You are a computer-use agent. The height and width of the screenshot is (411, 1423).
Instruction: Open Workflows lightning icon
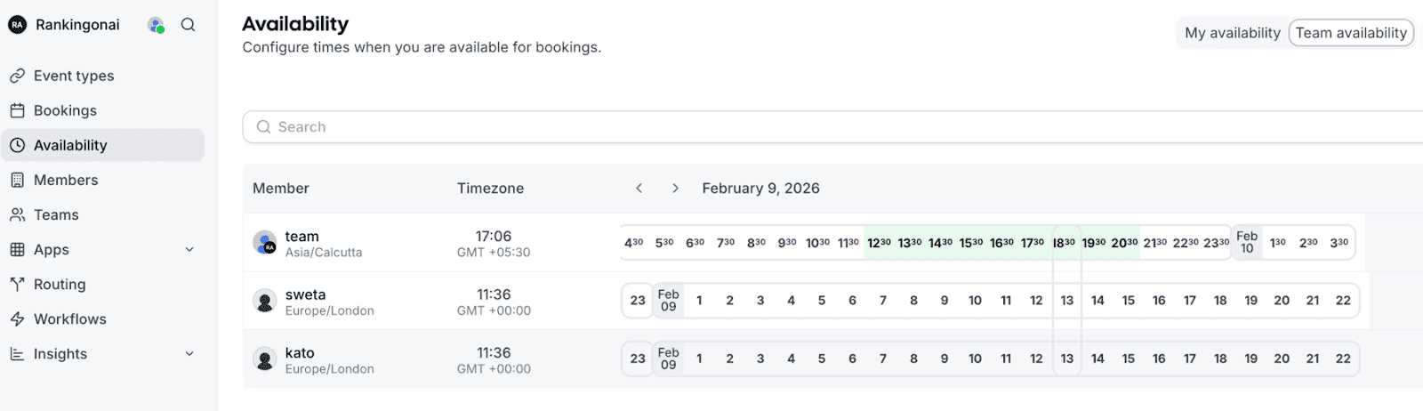click(17, 318)
